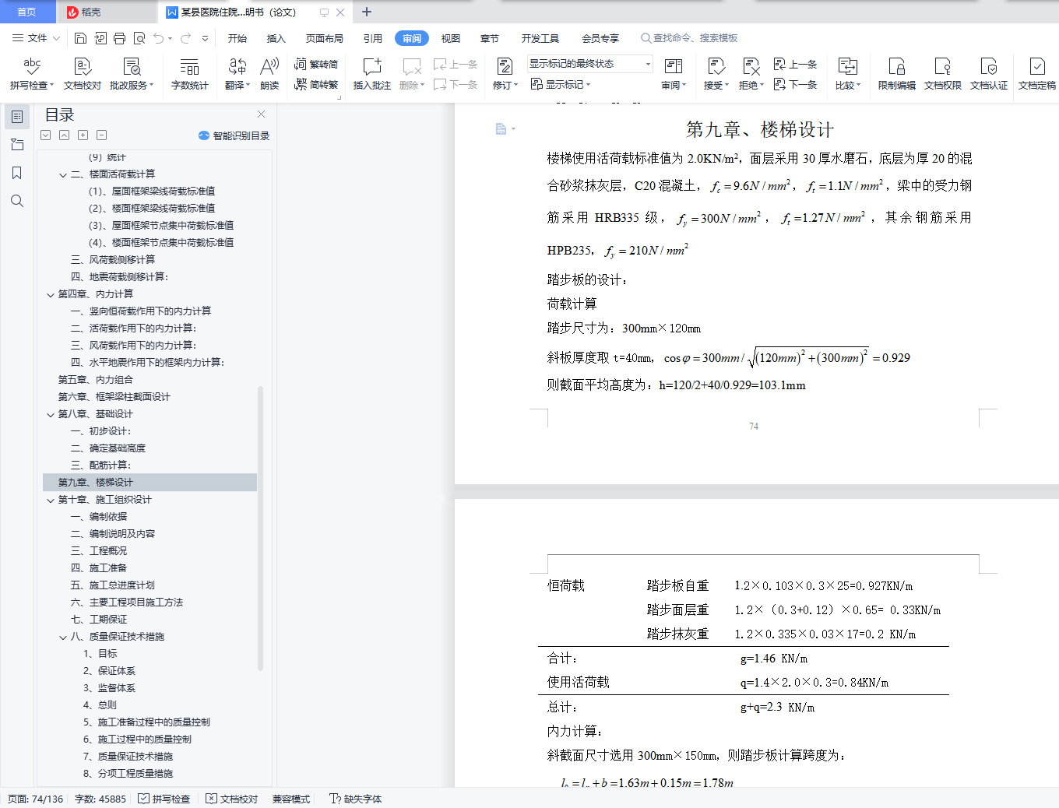Open the 显示标记 dropdown
Image resolution: width=1059 pixels, height=808 pixels.
coord(561,84)
